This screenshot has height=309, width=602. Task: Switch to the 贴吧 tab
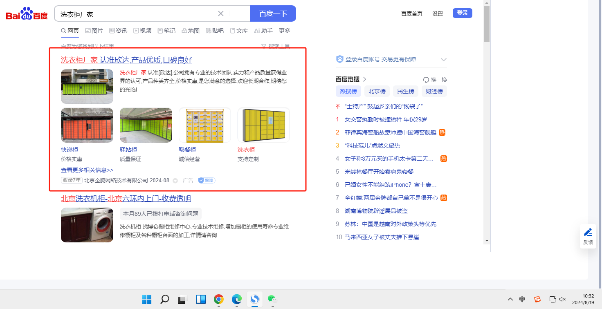[x=215, y=31]
